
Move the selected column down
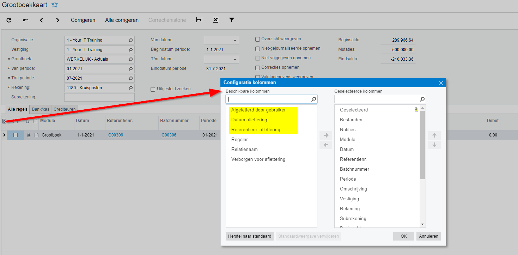(x=434, y=145)
